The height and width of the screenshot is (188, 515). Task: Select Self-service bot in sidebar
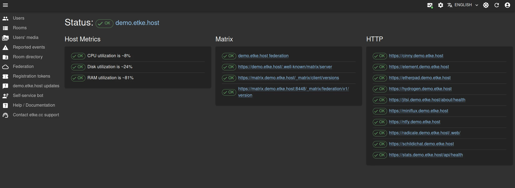(x=28, y=96)
